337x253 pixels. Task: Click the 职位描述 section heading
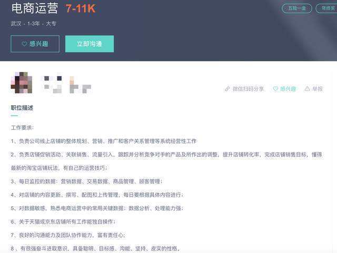point(22,108)
